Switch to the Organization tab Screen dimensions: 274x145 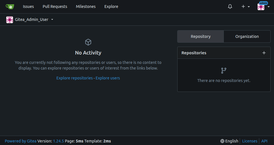click(247, 36)
